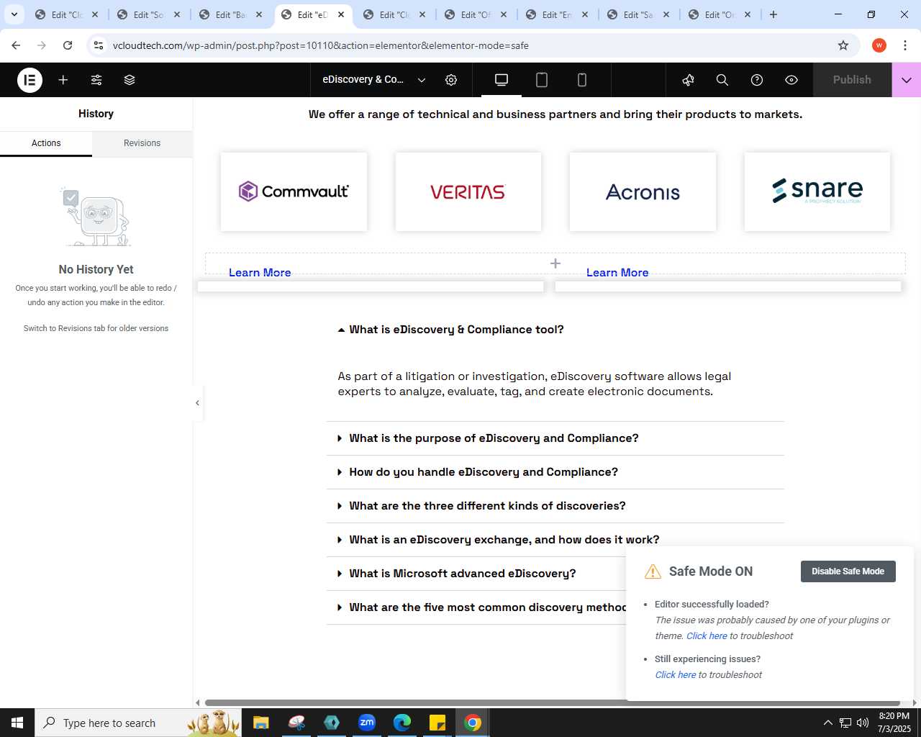Viewport: 921px width, 737px height.
Task: Show hidden system tray icons
Action: (827, 723)
